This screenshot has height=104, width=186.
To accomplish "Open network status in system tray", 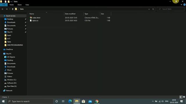I will [x=160, y=101].
